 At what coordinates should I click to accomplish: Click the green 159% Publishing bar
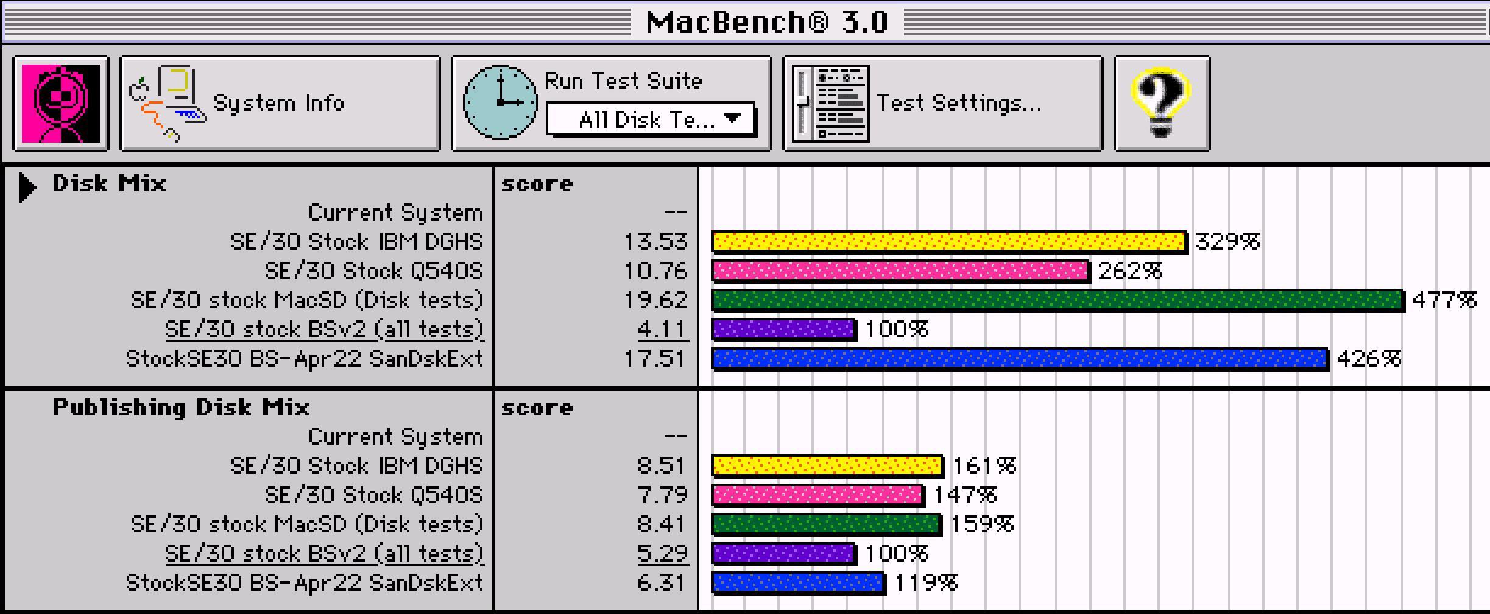[x=827, y=524]
